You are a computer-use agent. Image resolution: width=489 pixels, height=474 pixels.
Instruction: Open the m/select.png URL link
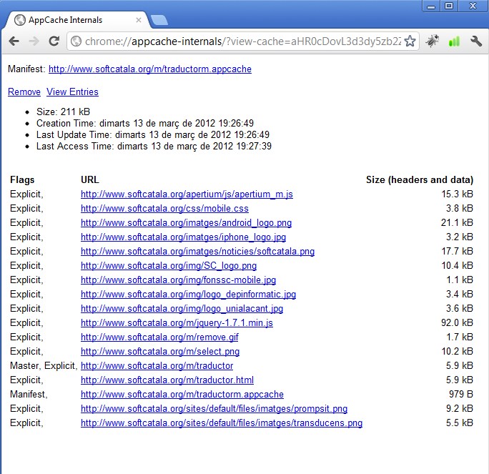[160, 352]
